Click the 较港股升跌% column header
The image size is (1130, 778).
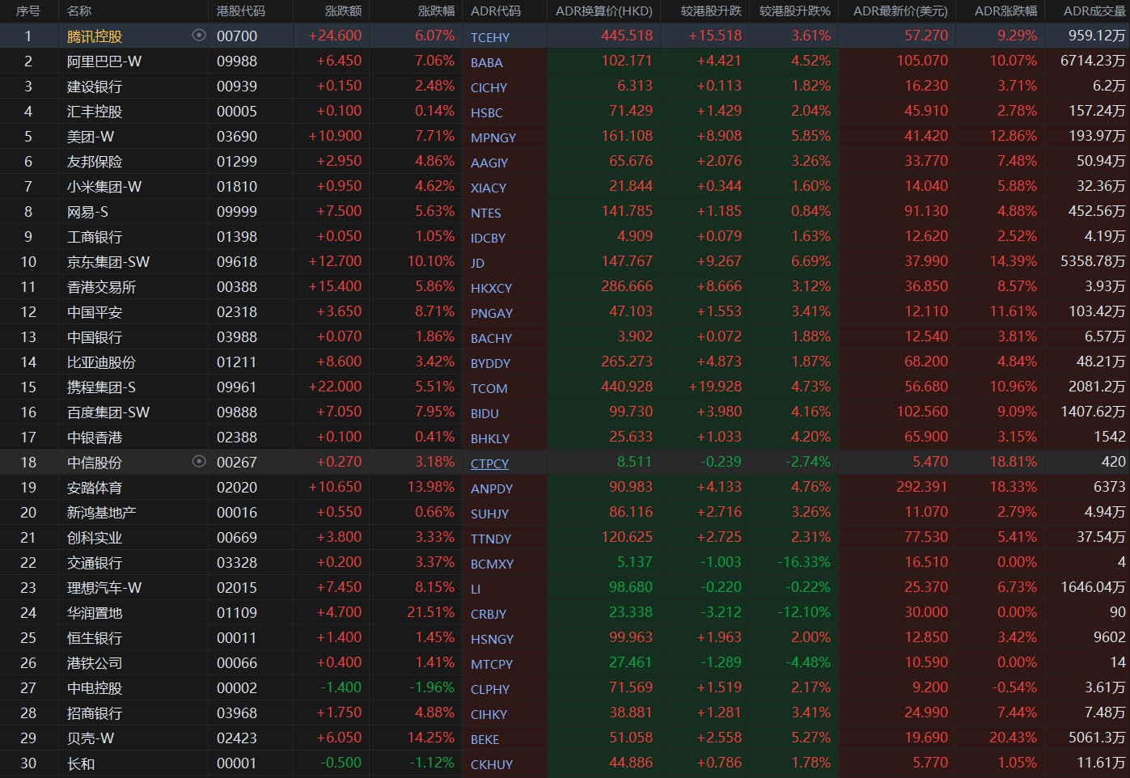click(x=794, y=11)
